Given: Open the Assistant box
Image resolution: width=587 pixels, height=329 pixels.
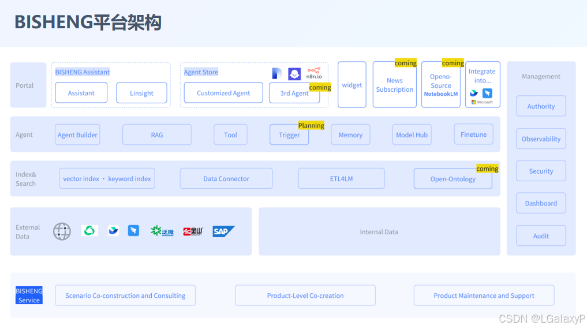Looking at the screenshot, I should tap(81, 93).
